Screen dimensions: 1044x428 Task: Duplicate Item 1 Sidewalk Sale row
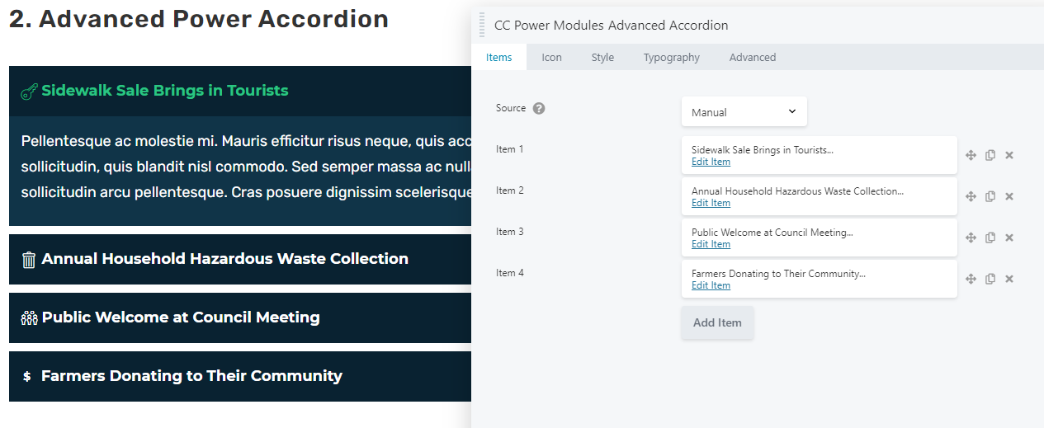pos(990,155)
